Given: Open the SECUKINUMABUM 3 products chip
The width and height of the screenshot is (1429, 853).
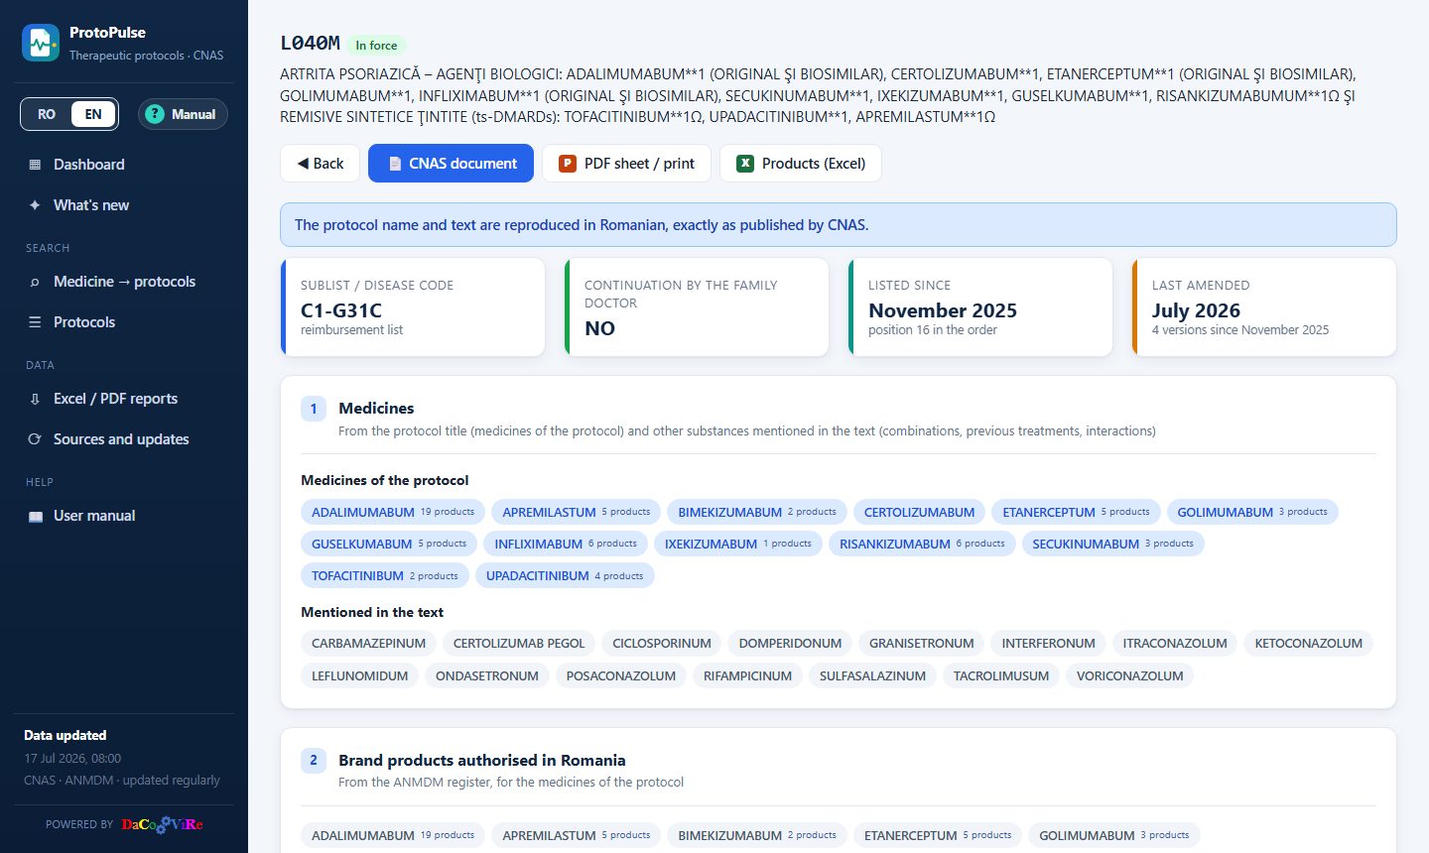Looking at the screenshot, I should [1112, 544].
